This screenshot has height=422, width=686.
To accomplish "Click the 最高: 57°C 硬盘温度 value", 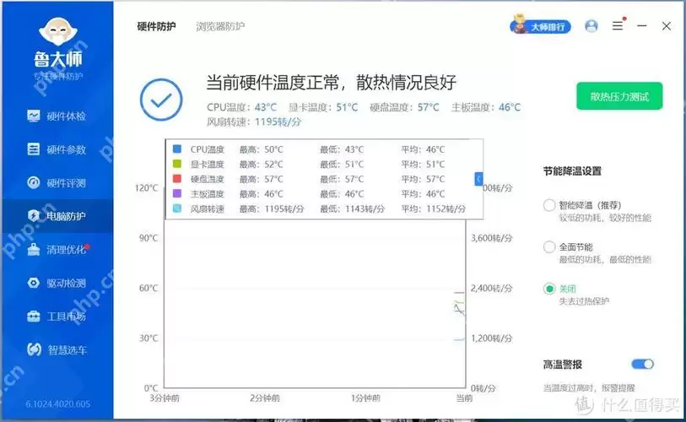I will click(262, 179).
